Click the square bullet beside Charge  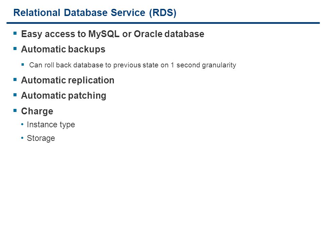(x=15, y=110)
